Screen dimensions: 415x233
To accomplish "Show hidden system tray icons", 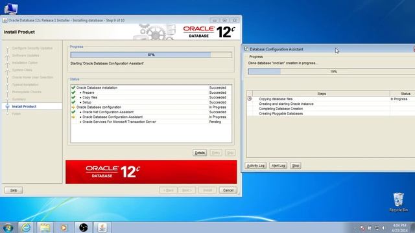I will click(355, 228).
